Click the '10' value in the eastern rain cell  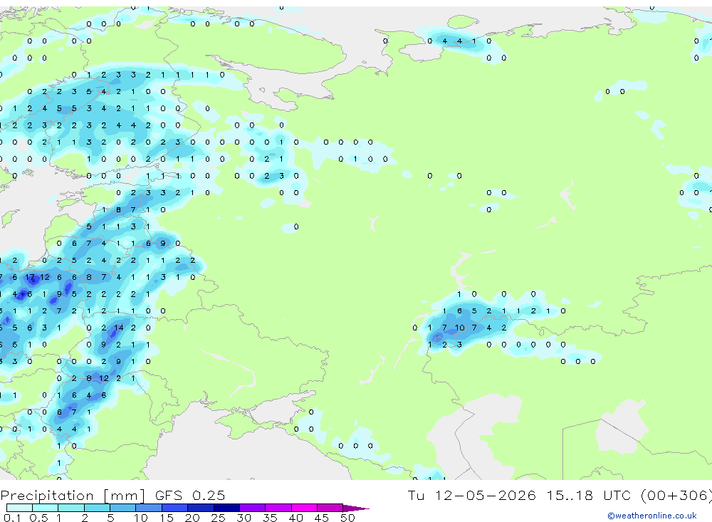pos(459,328)
